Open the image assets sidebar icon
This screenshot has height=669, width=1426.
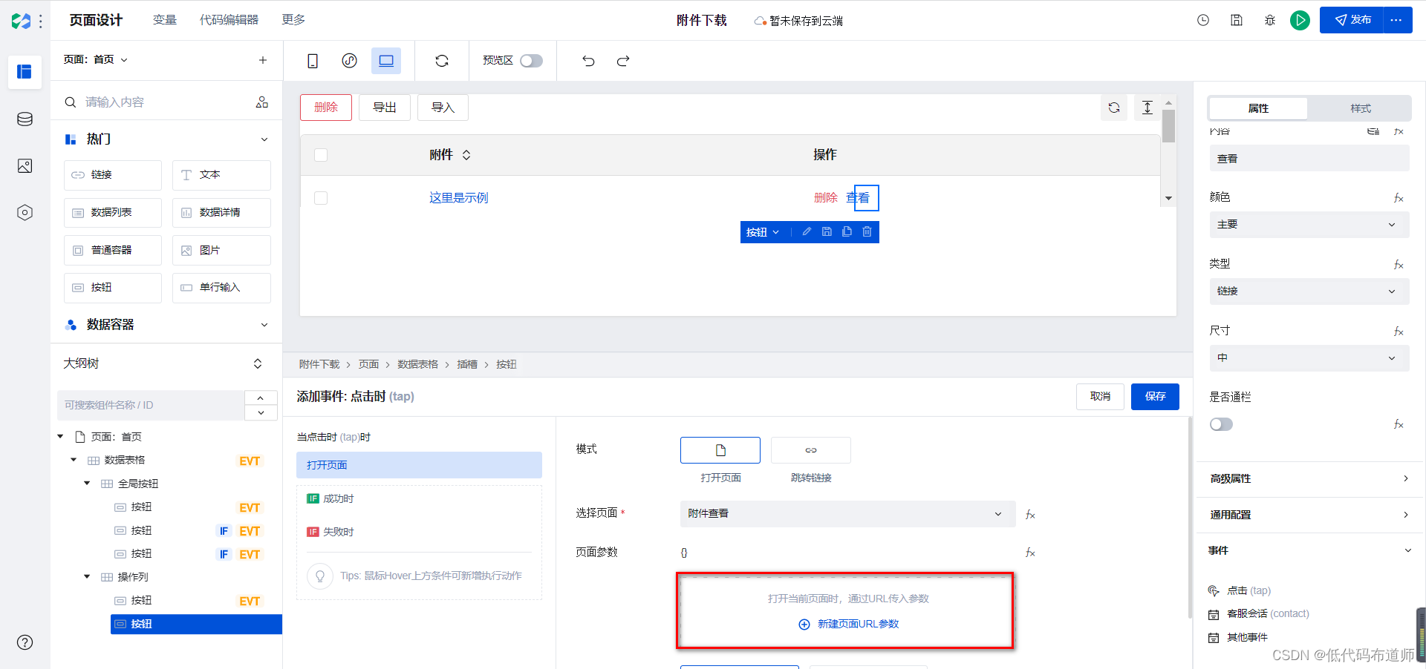click(x=25, y=166)
